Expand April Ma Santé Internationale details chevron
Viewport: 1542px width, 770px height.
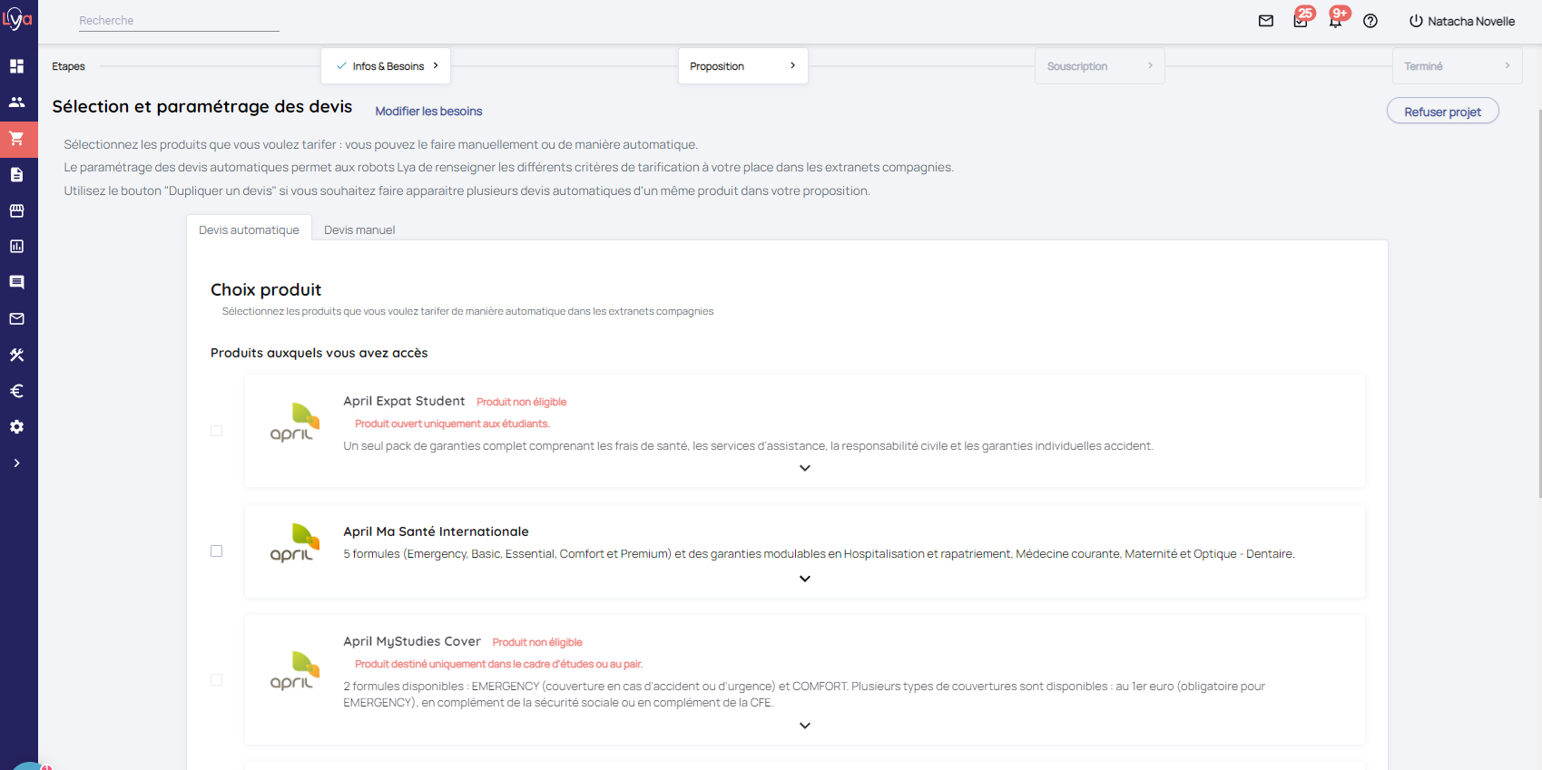(804, 579)
